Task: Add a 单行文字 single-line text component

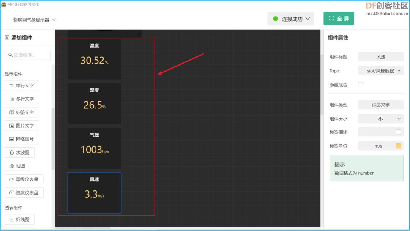Action: (22, 86)
